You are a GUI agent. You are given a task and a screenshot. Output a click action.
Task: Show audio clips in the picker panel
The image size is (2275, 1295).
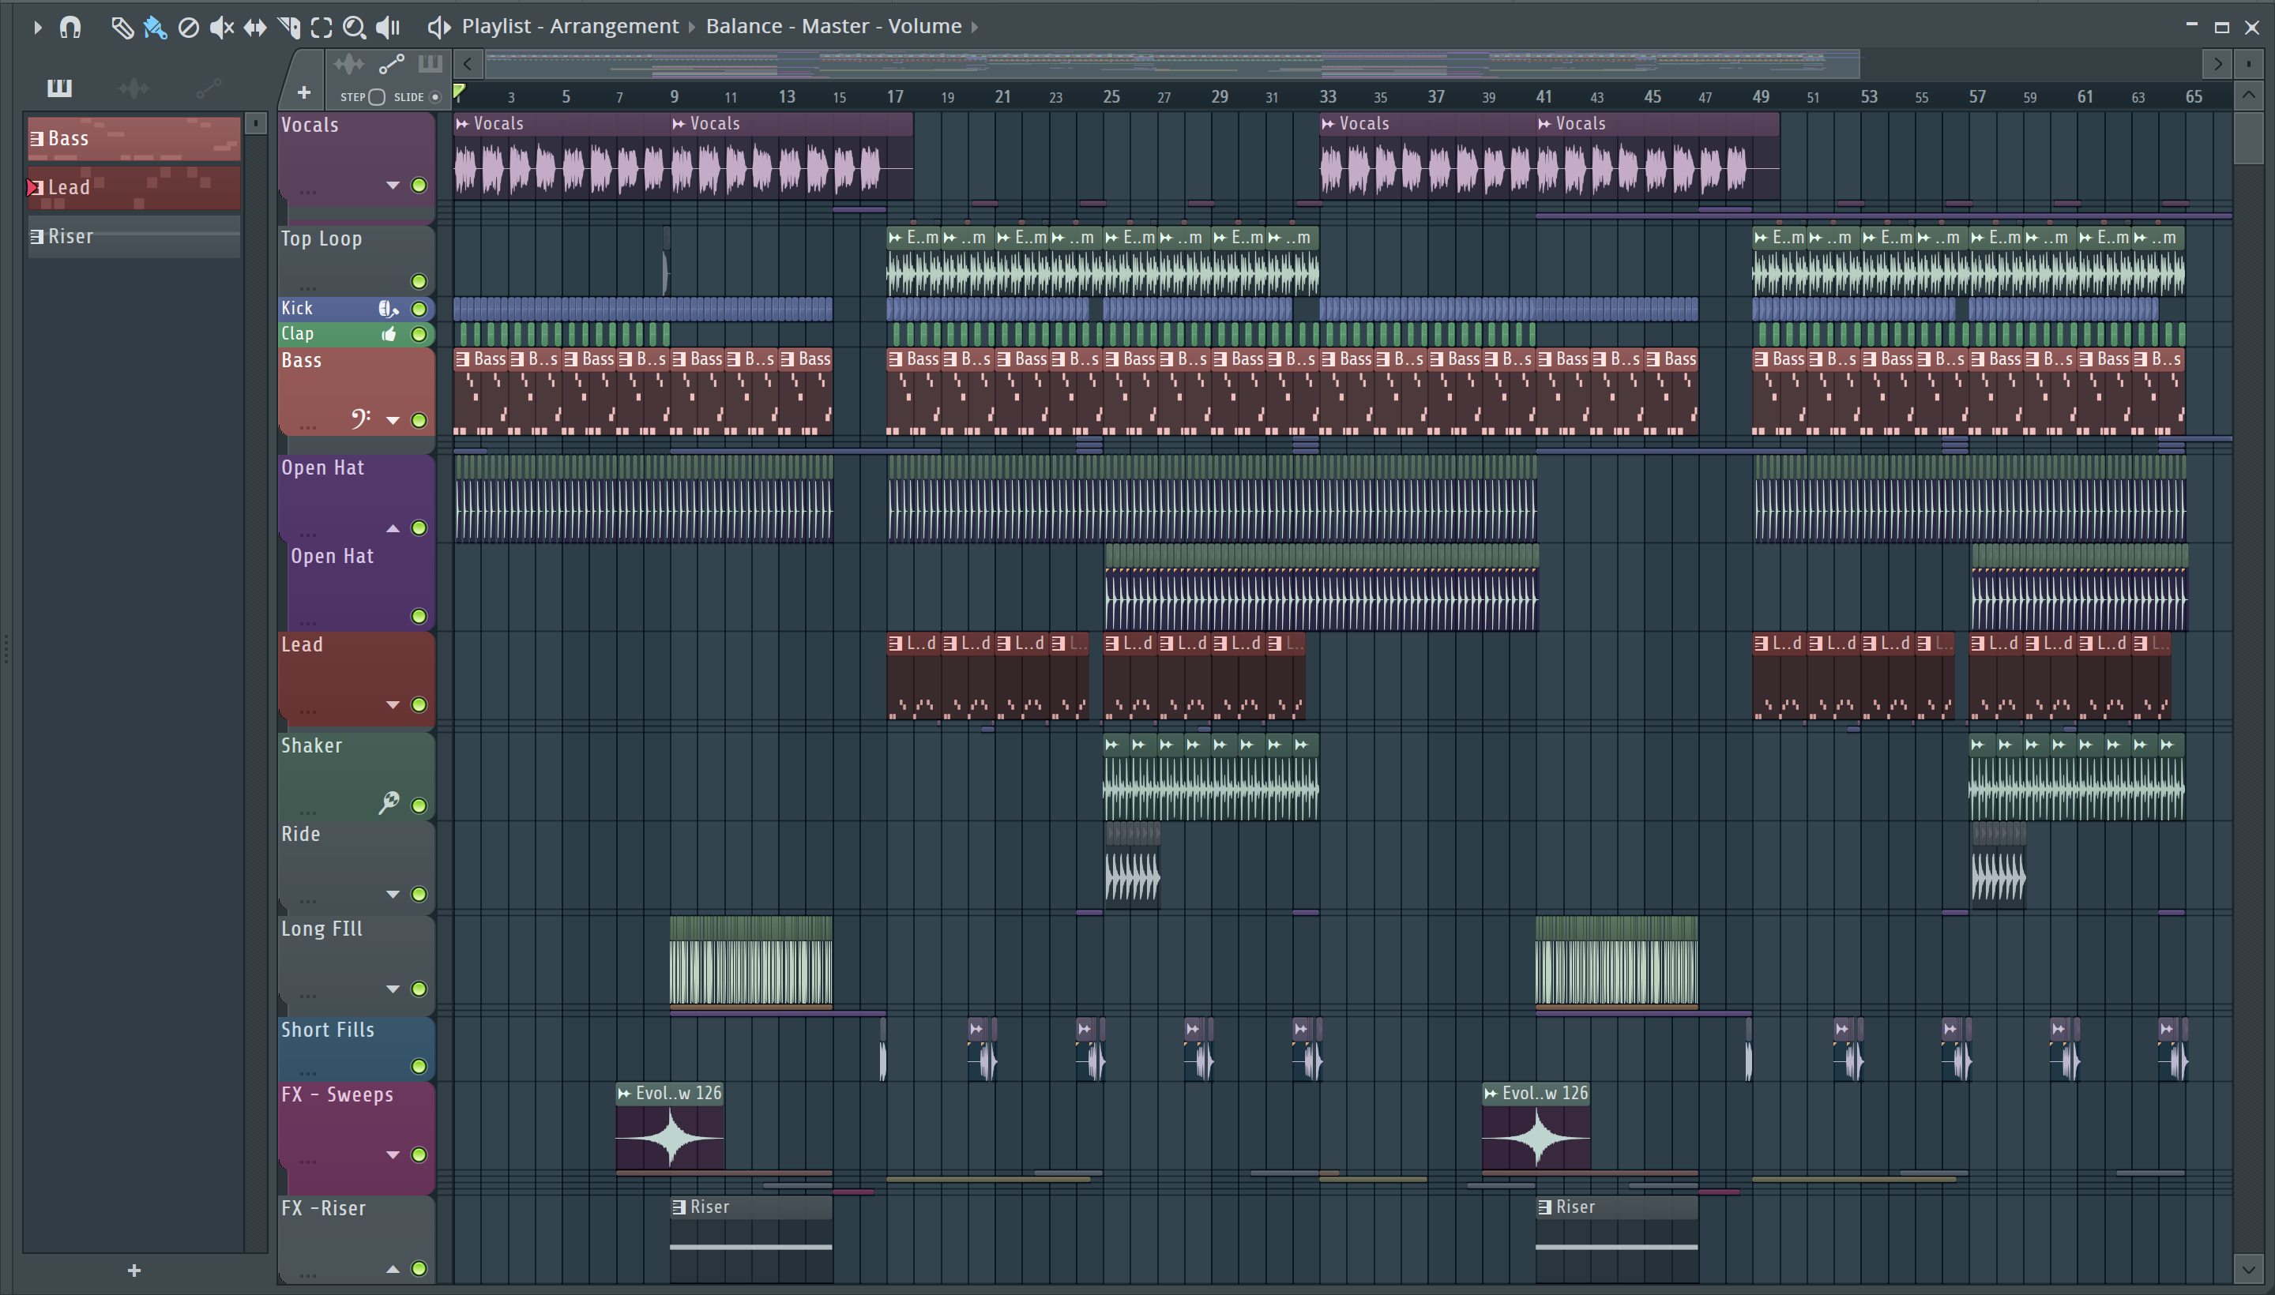[x=133, y=87]
